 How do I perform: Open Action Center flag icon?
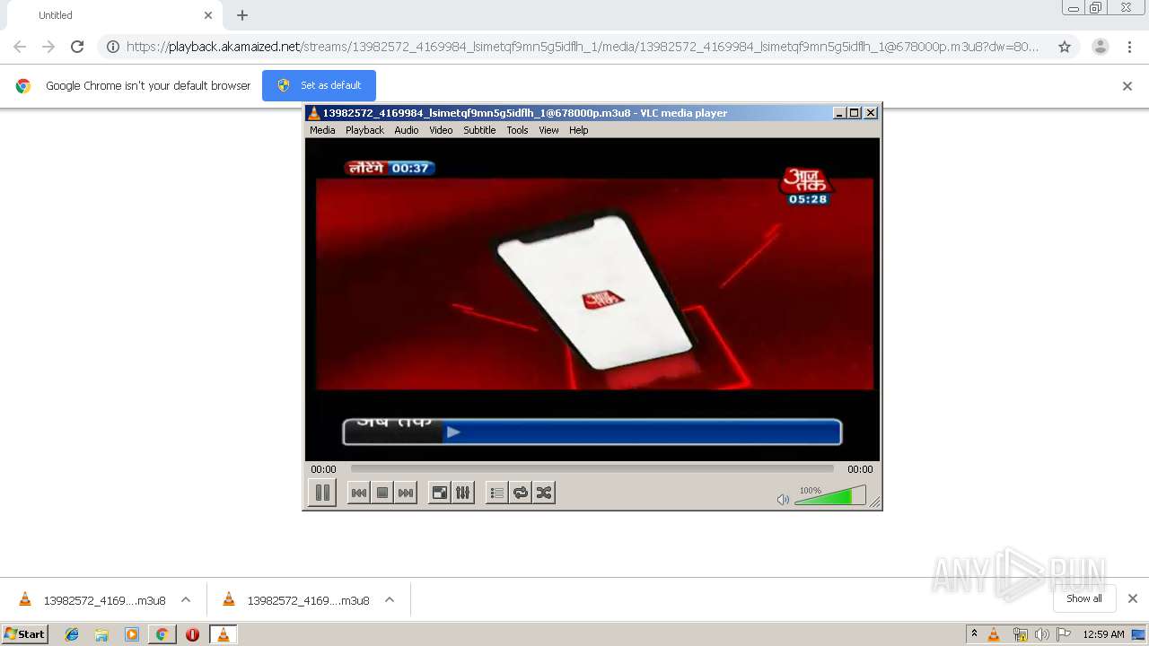click(1063, 634)
